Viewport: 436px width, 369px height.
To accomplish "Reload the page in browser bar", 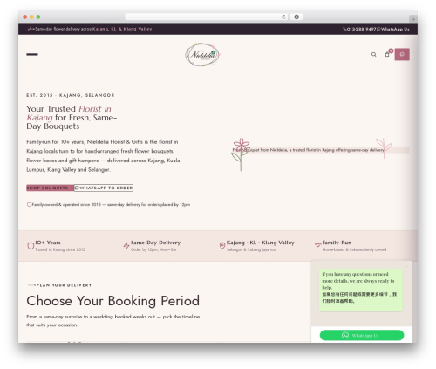I will click(x=283, y=17).
